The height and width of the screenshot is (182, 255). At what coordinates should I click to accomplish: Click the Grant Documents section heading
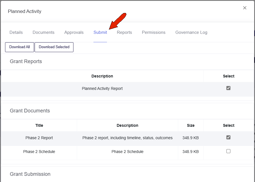tap(30, 111)
